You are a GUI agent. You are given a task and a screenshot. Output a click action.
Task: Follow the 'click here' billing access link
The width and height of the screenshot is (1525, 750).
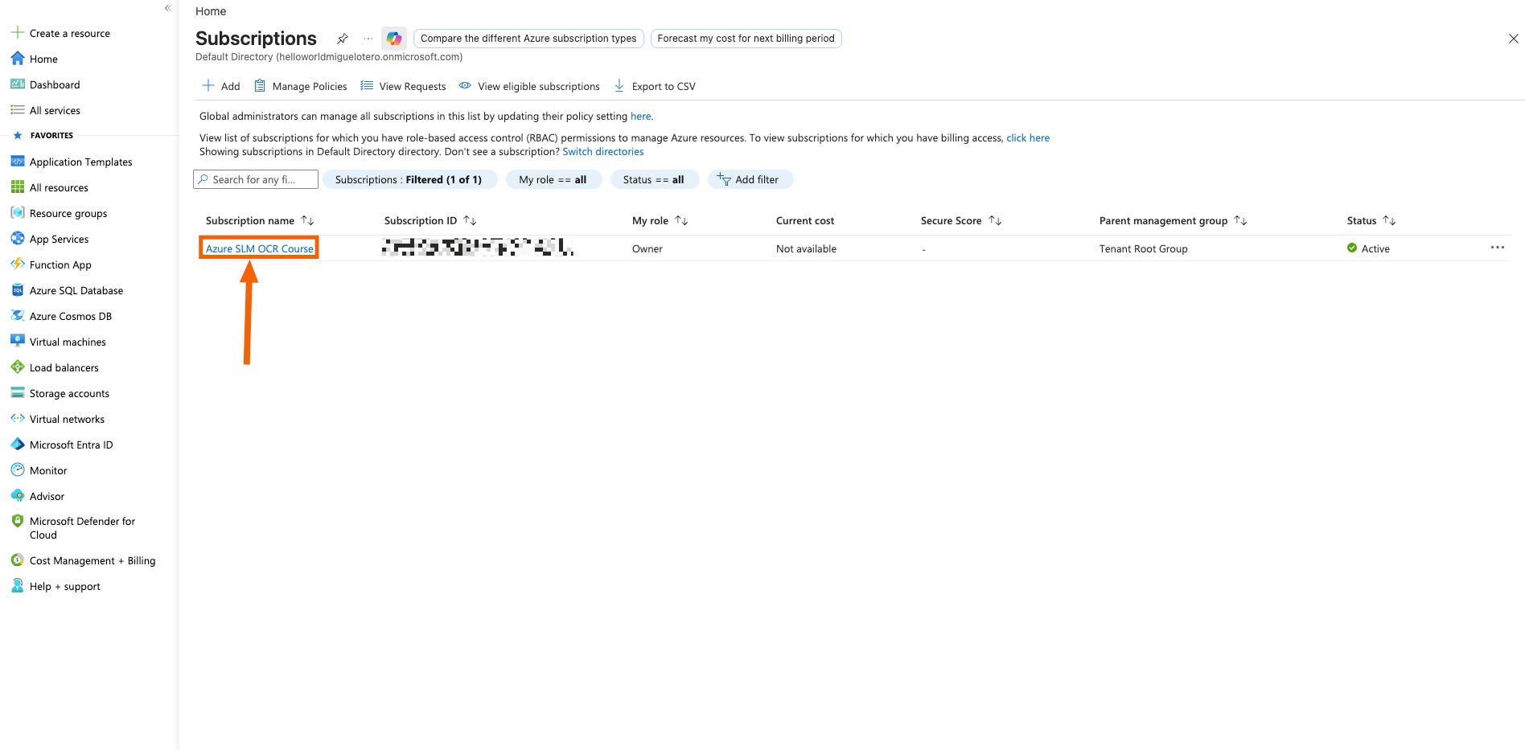pyautogui.click(x=1028, y=137)
